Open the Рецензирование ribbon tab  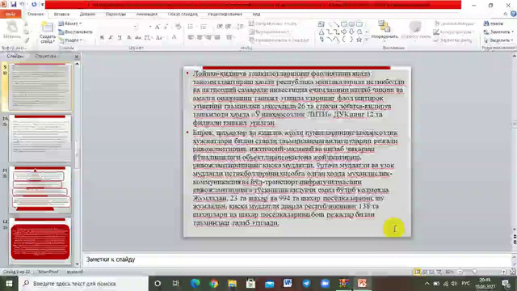coord(225,15)
